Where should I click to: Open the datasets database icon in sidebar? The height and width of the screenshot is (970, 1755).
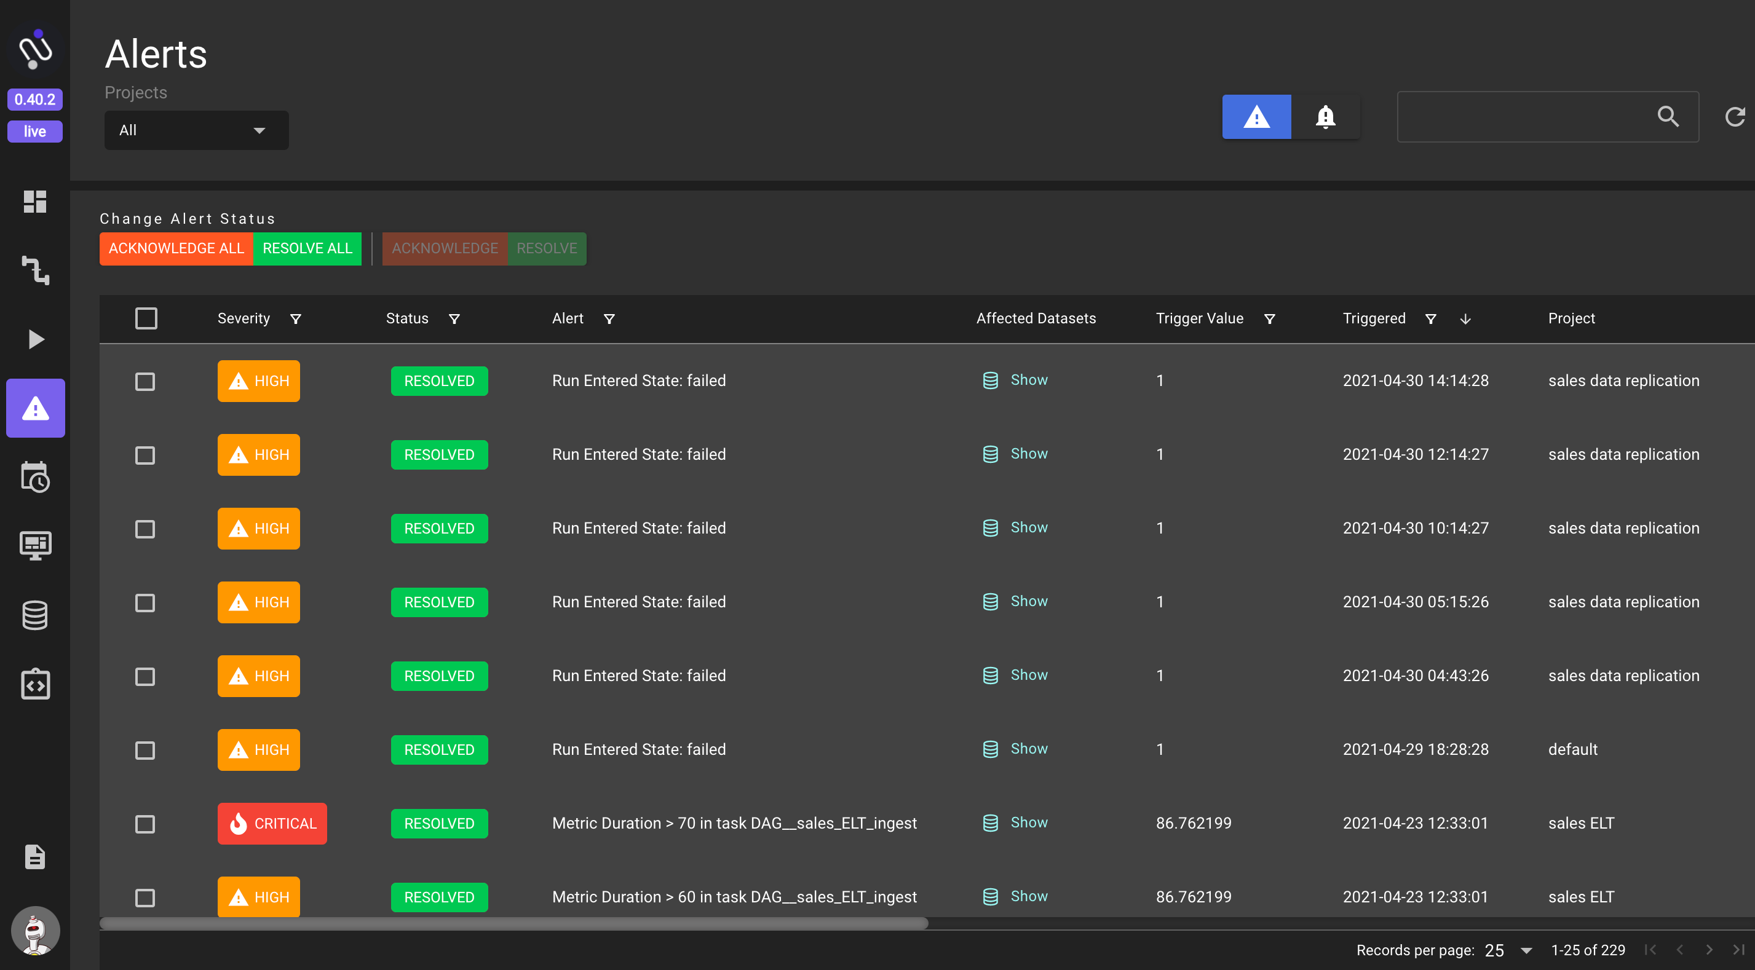[35, 615]
